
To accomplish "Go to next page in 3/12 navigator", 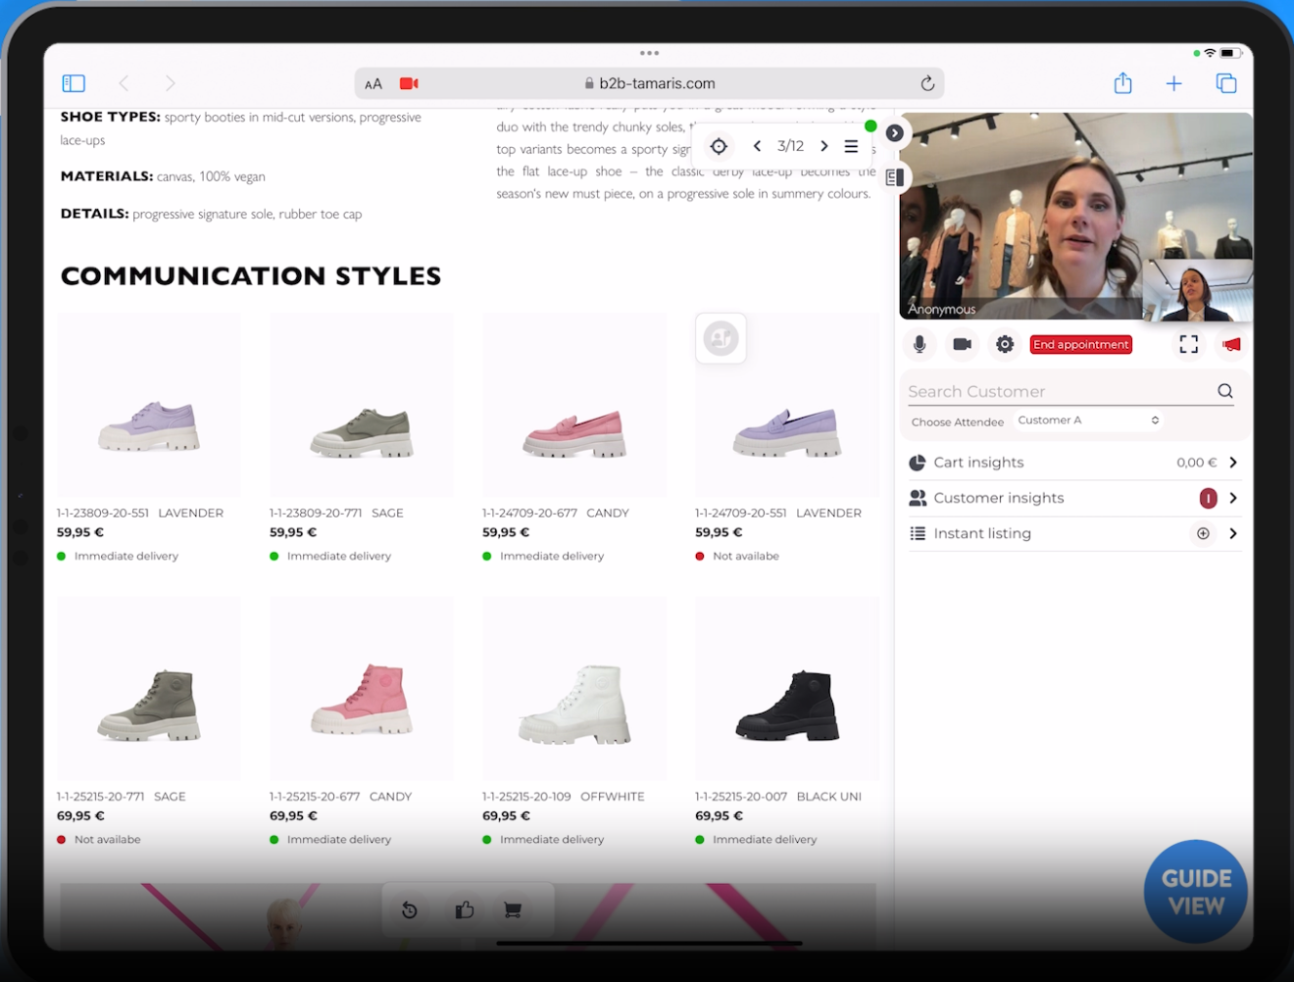I will pos(824,146).
